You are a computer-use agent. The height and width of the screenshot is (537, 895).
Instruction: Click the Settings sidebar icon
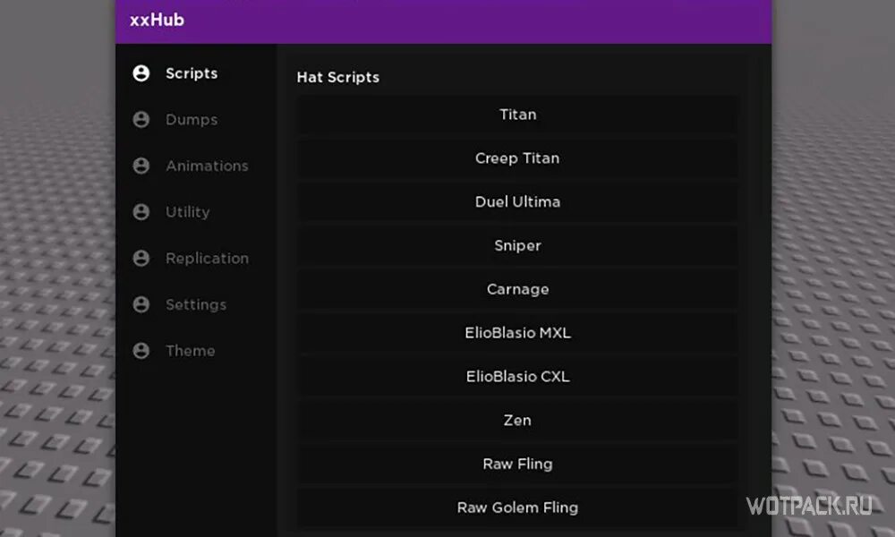(141, 304)
